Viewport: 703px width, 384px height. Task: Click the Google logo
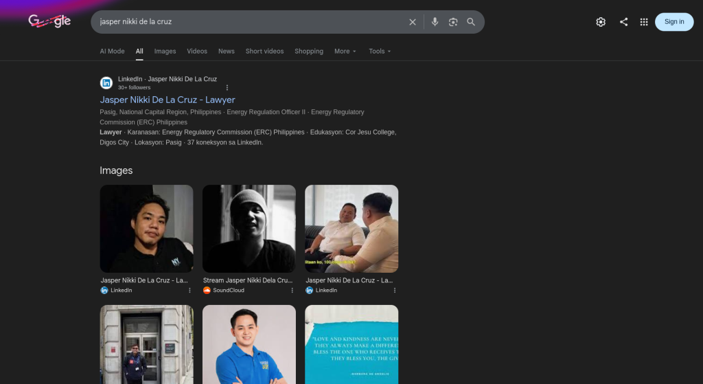49,21
